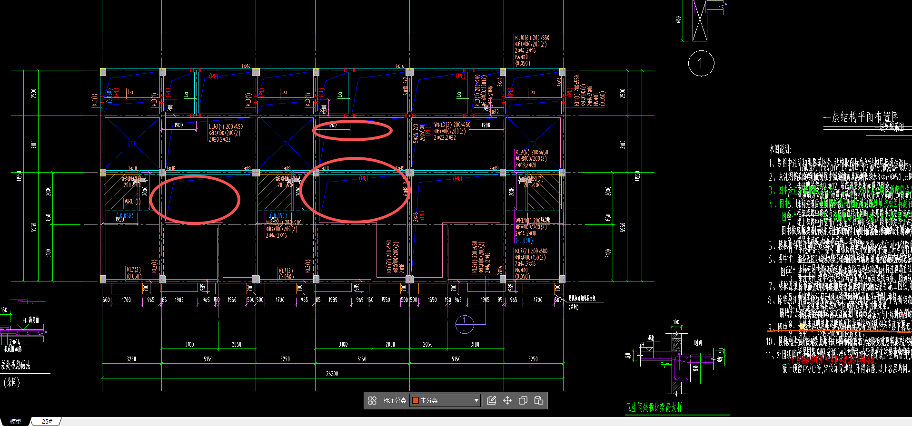This screenshot has height=426, width=912.
Task: Click the edit annotation pencil icon
Action: (492, 400)
